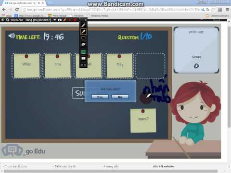The height and width of the screenshot is (173, 231).
Task: Click the browser forward arrow
Action: coord(11,10)
